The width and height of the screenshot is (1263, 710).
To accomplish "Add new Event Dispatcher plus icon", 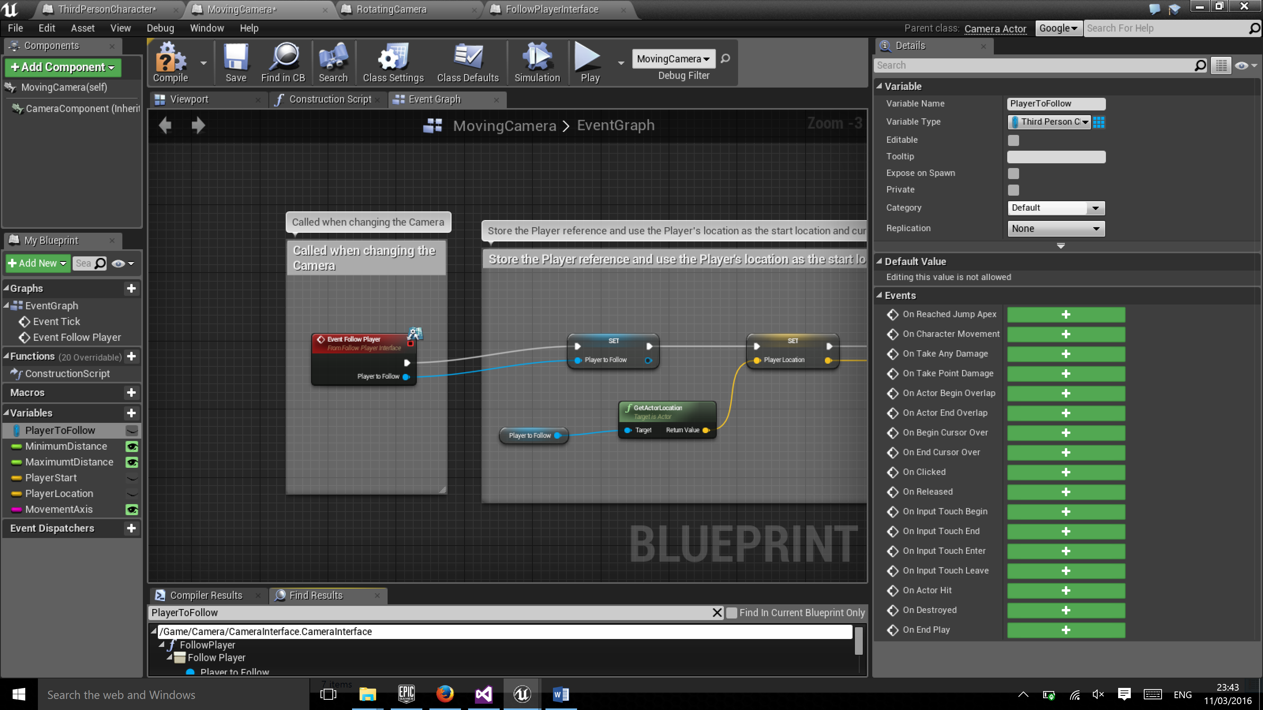I will [x=131, y=528].
